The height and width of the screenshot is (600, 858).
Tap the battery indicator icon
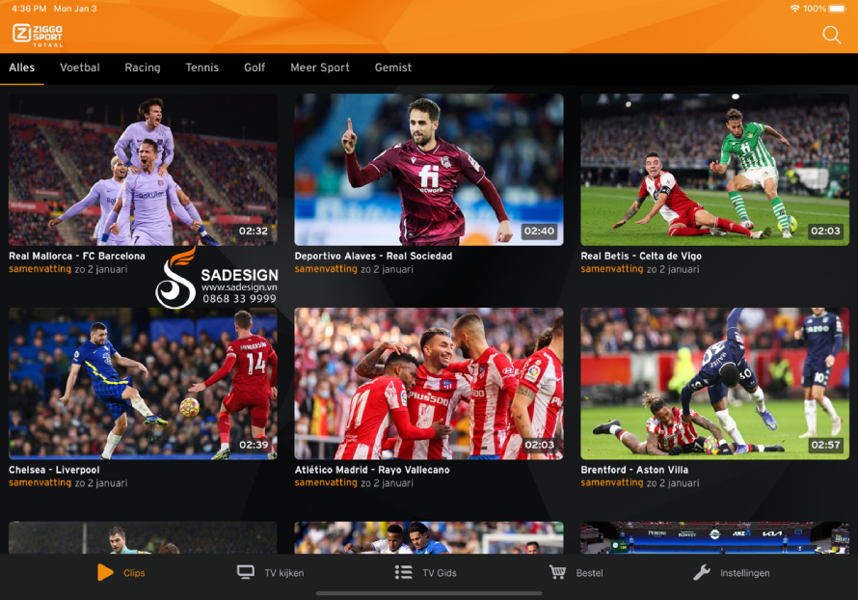(x=838, y=9)
